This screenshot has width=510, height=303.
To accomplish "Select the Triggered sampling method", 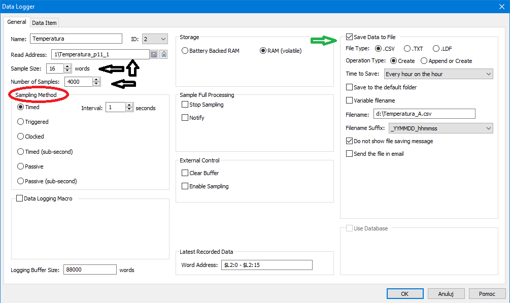I will (x=21, y=122).
